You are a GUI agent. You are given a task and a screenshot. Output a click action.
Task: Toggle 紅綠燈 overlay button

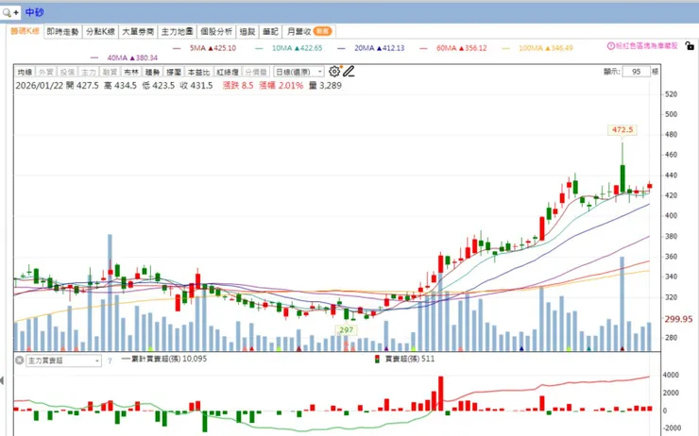click(228, 72)
